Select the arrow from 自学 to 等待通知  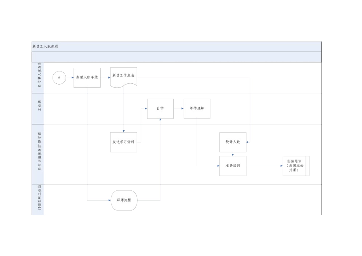pos(178,109)
